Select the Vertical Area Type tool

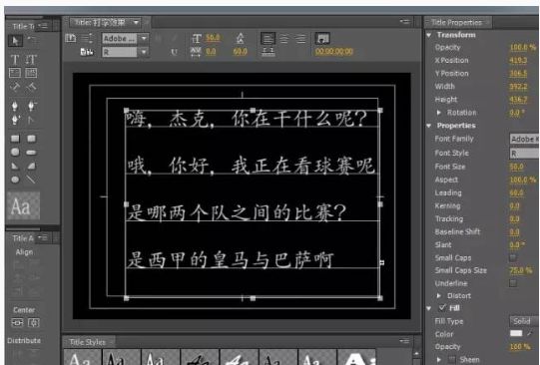(31, 73)
